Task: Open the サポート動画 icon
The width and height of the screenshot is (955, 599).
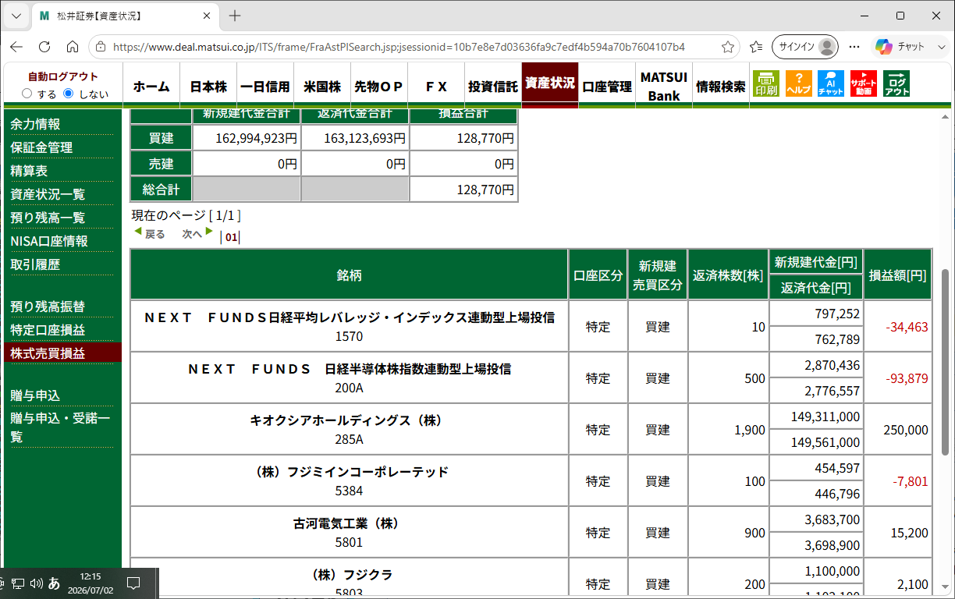Action: (x=864, y=83)
